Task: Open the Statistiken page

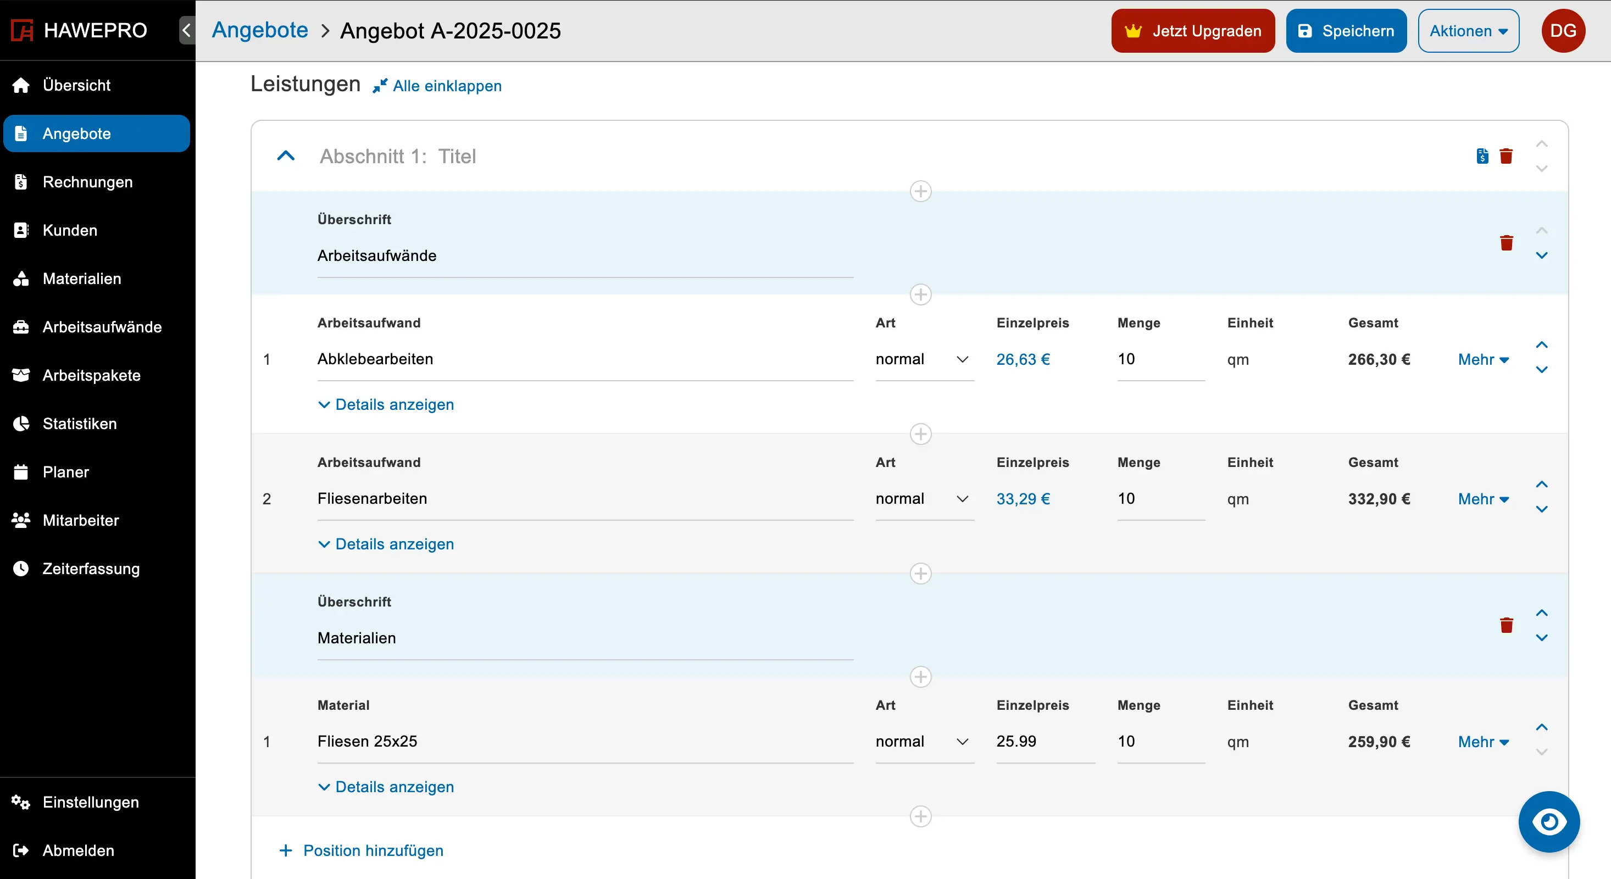Action: click(x=97, y=424)
